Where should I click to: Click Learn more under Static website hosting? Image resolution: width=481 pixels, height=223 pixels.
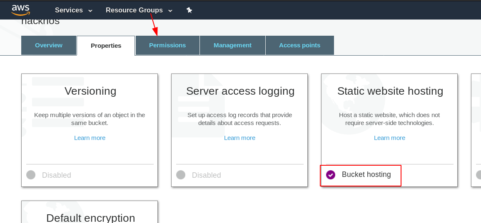(389, 138)
